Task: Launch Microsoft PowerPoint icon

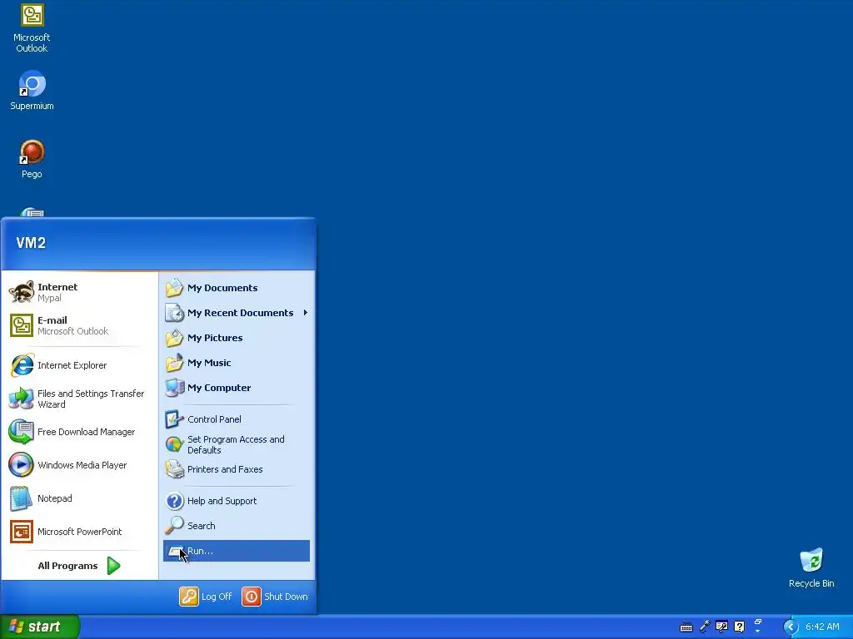Action: coord(21,532)
